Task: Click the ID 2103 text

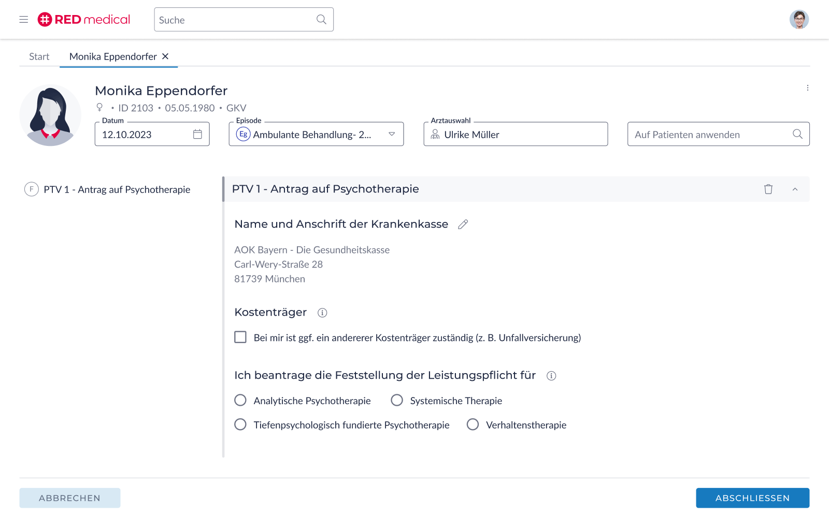Action: coord(136,108)
